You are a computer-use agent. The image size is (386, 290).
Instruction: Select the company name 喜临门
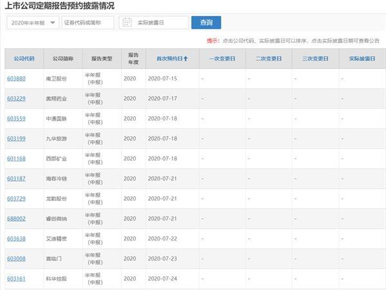point(53,258)
